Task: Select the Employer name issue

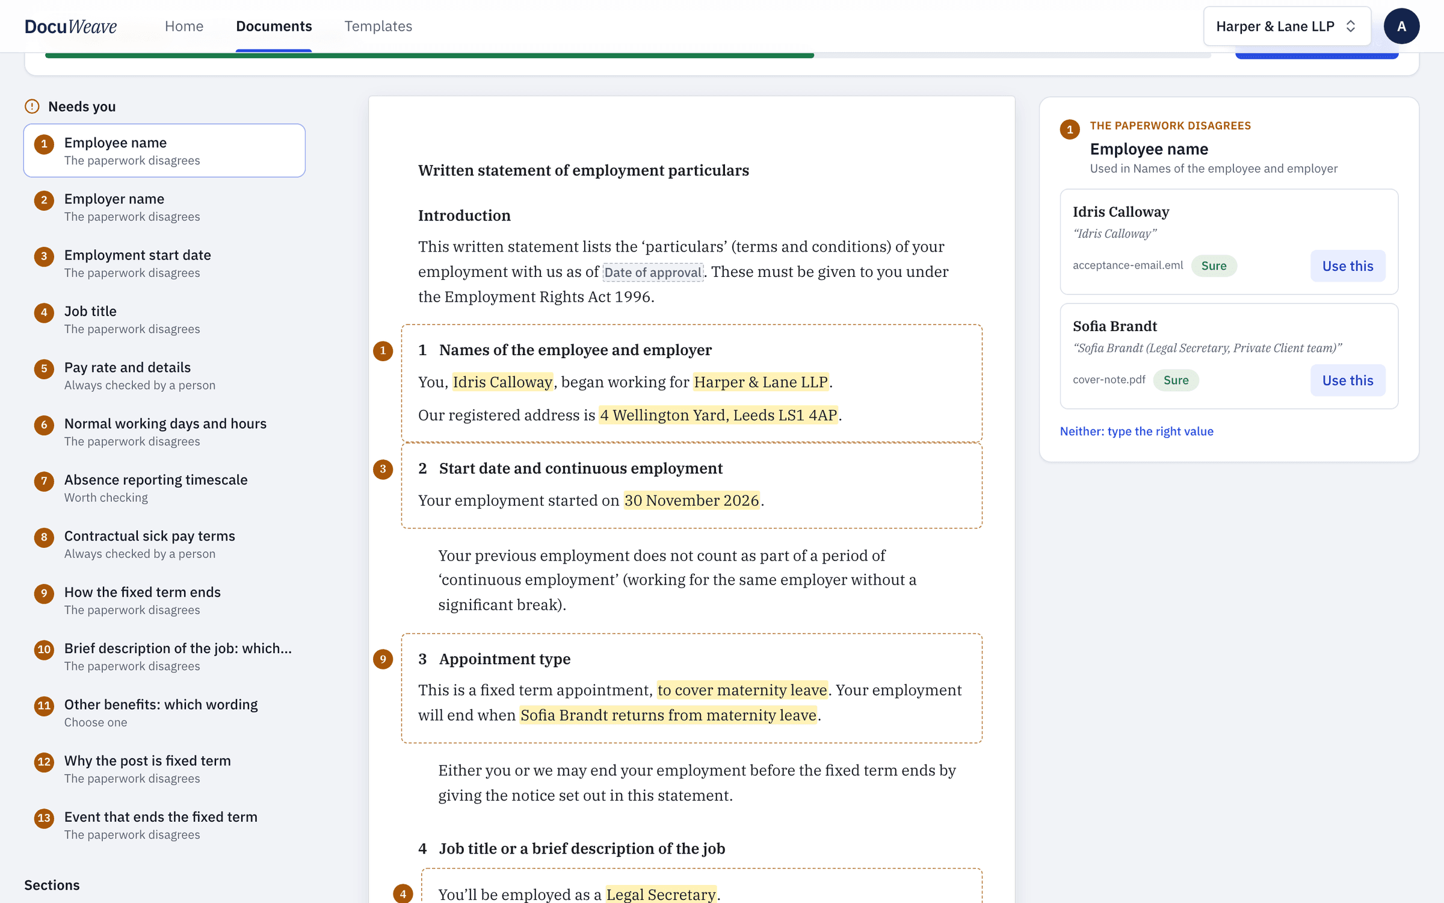Action: coord(164,207)
